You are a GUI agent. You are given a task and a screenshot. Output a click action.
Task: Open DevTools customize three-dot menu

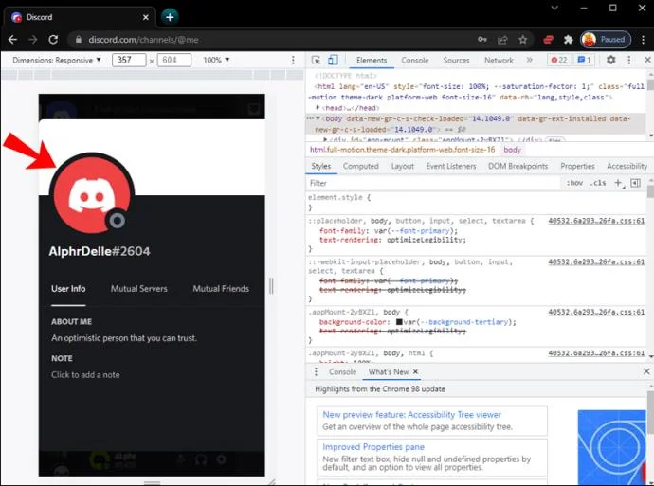(x=629, y=60)
